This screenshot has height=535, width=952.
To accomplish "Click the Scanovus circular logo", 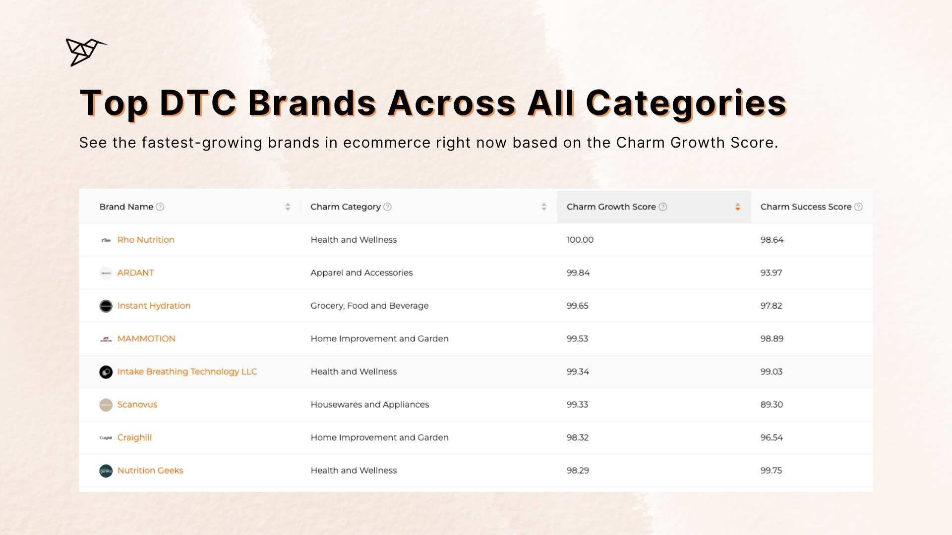I will tap(106, 404).
